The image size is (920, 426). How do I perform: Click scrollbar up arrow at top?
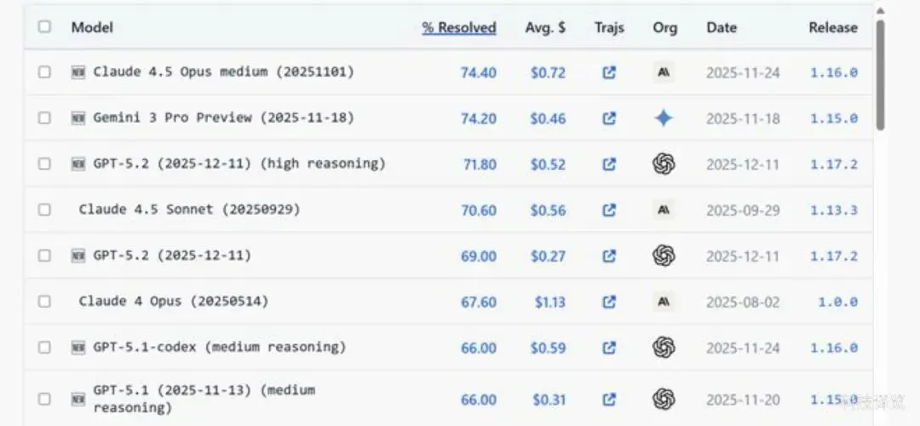point(880,10)
